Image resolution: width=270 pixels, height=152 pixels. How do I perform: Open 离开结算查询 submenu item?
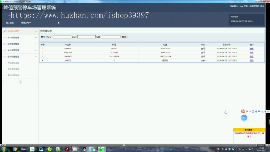pos(13,75)
